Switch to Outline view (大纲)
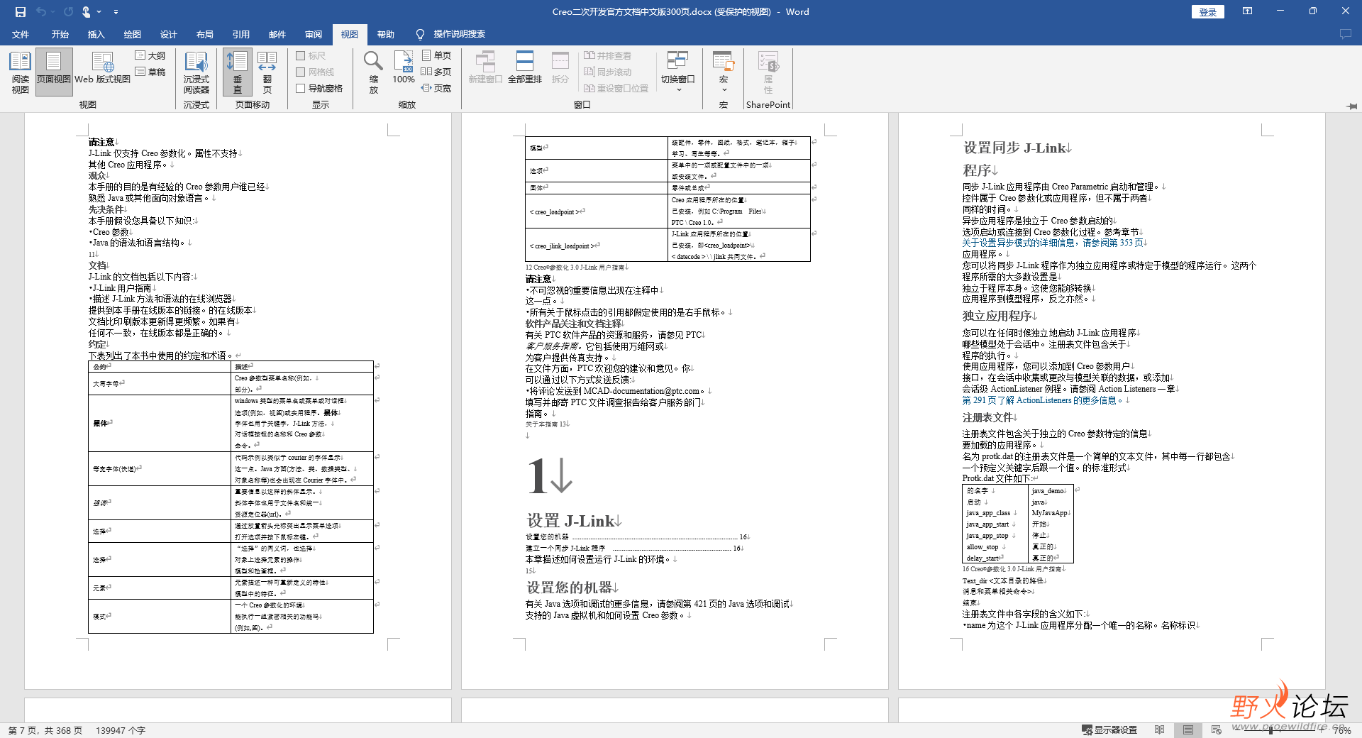 pos(150,55)
